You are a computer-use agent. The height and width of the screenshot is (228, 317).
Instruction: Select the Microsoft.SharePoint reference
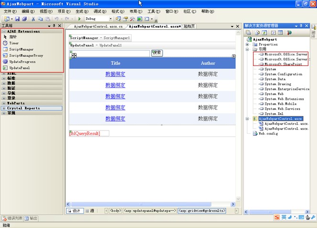(283, 64)
